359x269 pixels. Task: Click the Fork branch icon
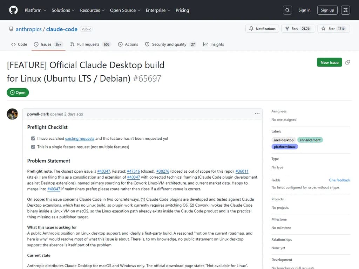coord(287,29)
